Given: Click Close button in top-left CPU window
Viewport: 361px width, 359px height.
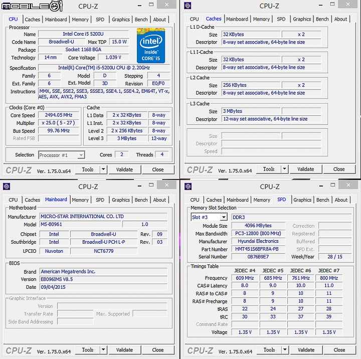Looking at the screenshot, I should [x=158, y=169].
